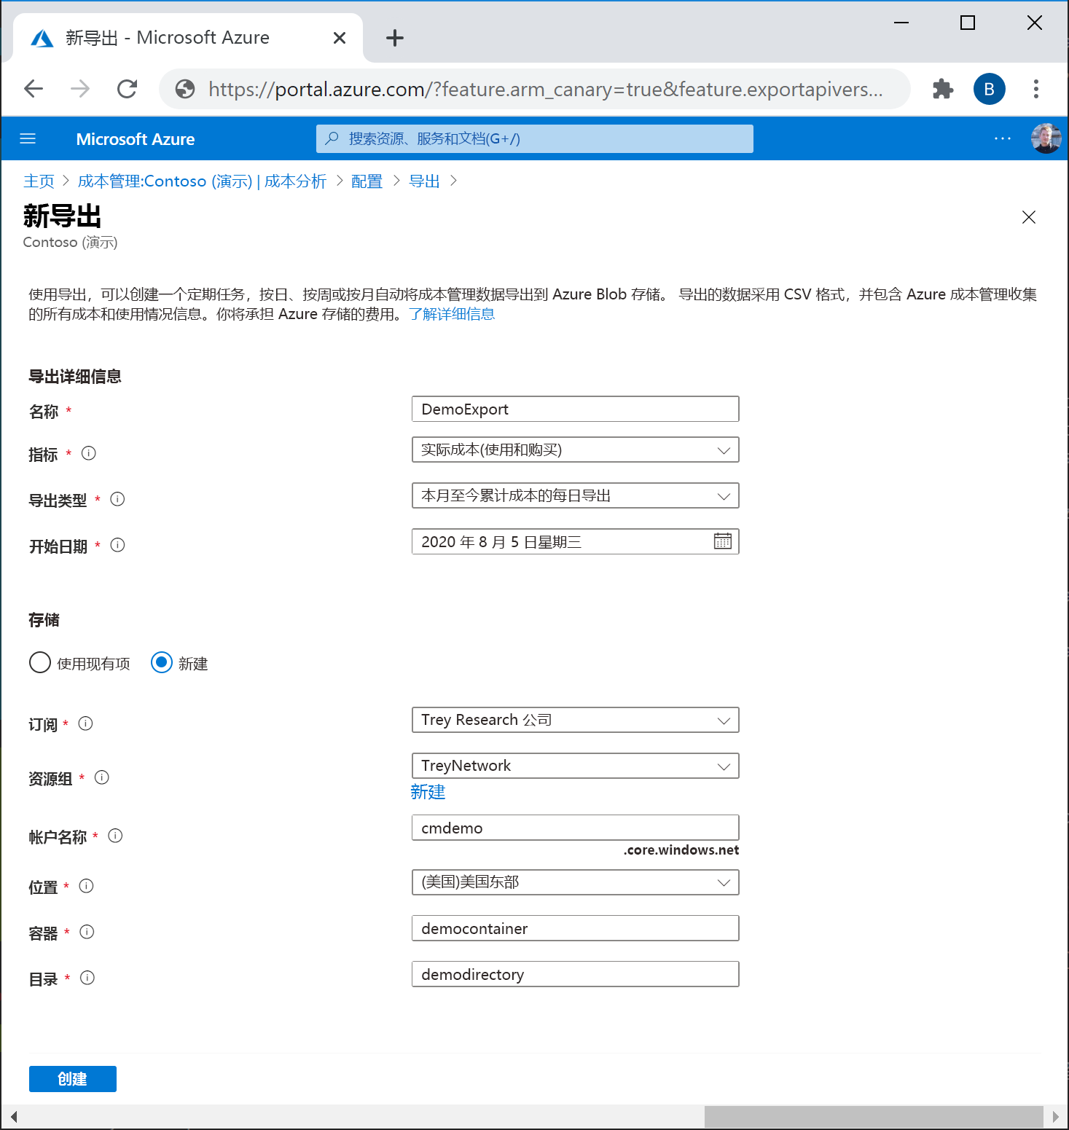Open a new browser tab
The height and width of the screenshot is (1130, 1069).
pos(395,38)
